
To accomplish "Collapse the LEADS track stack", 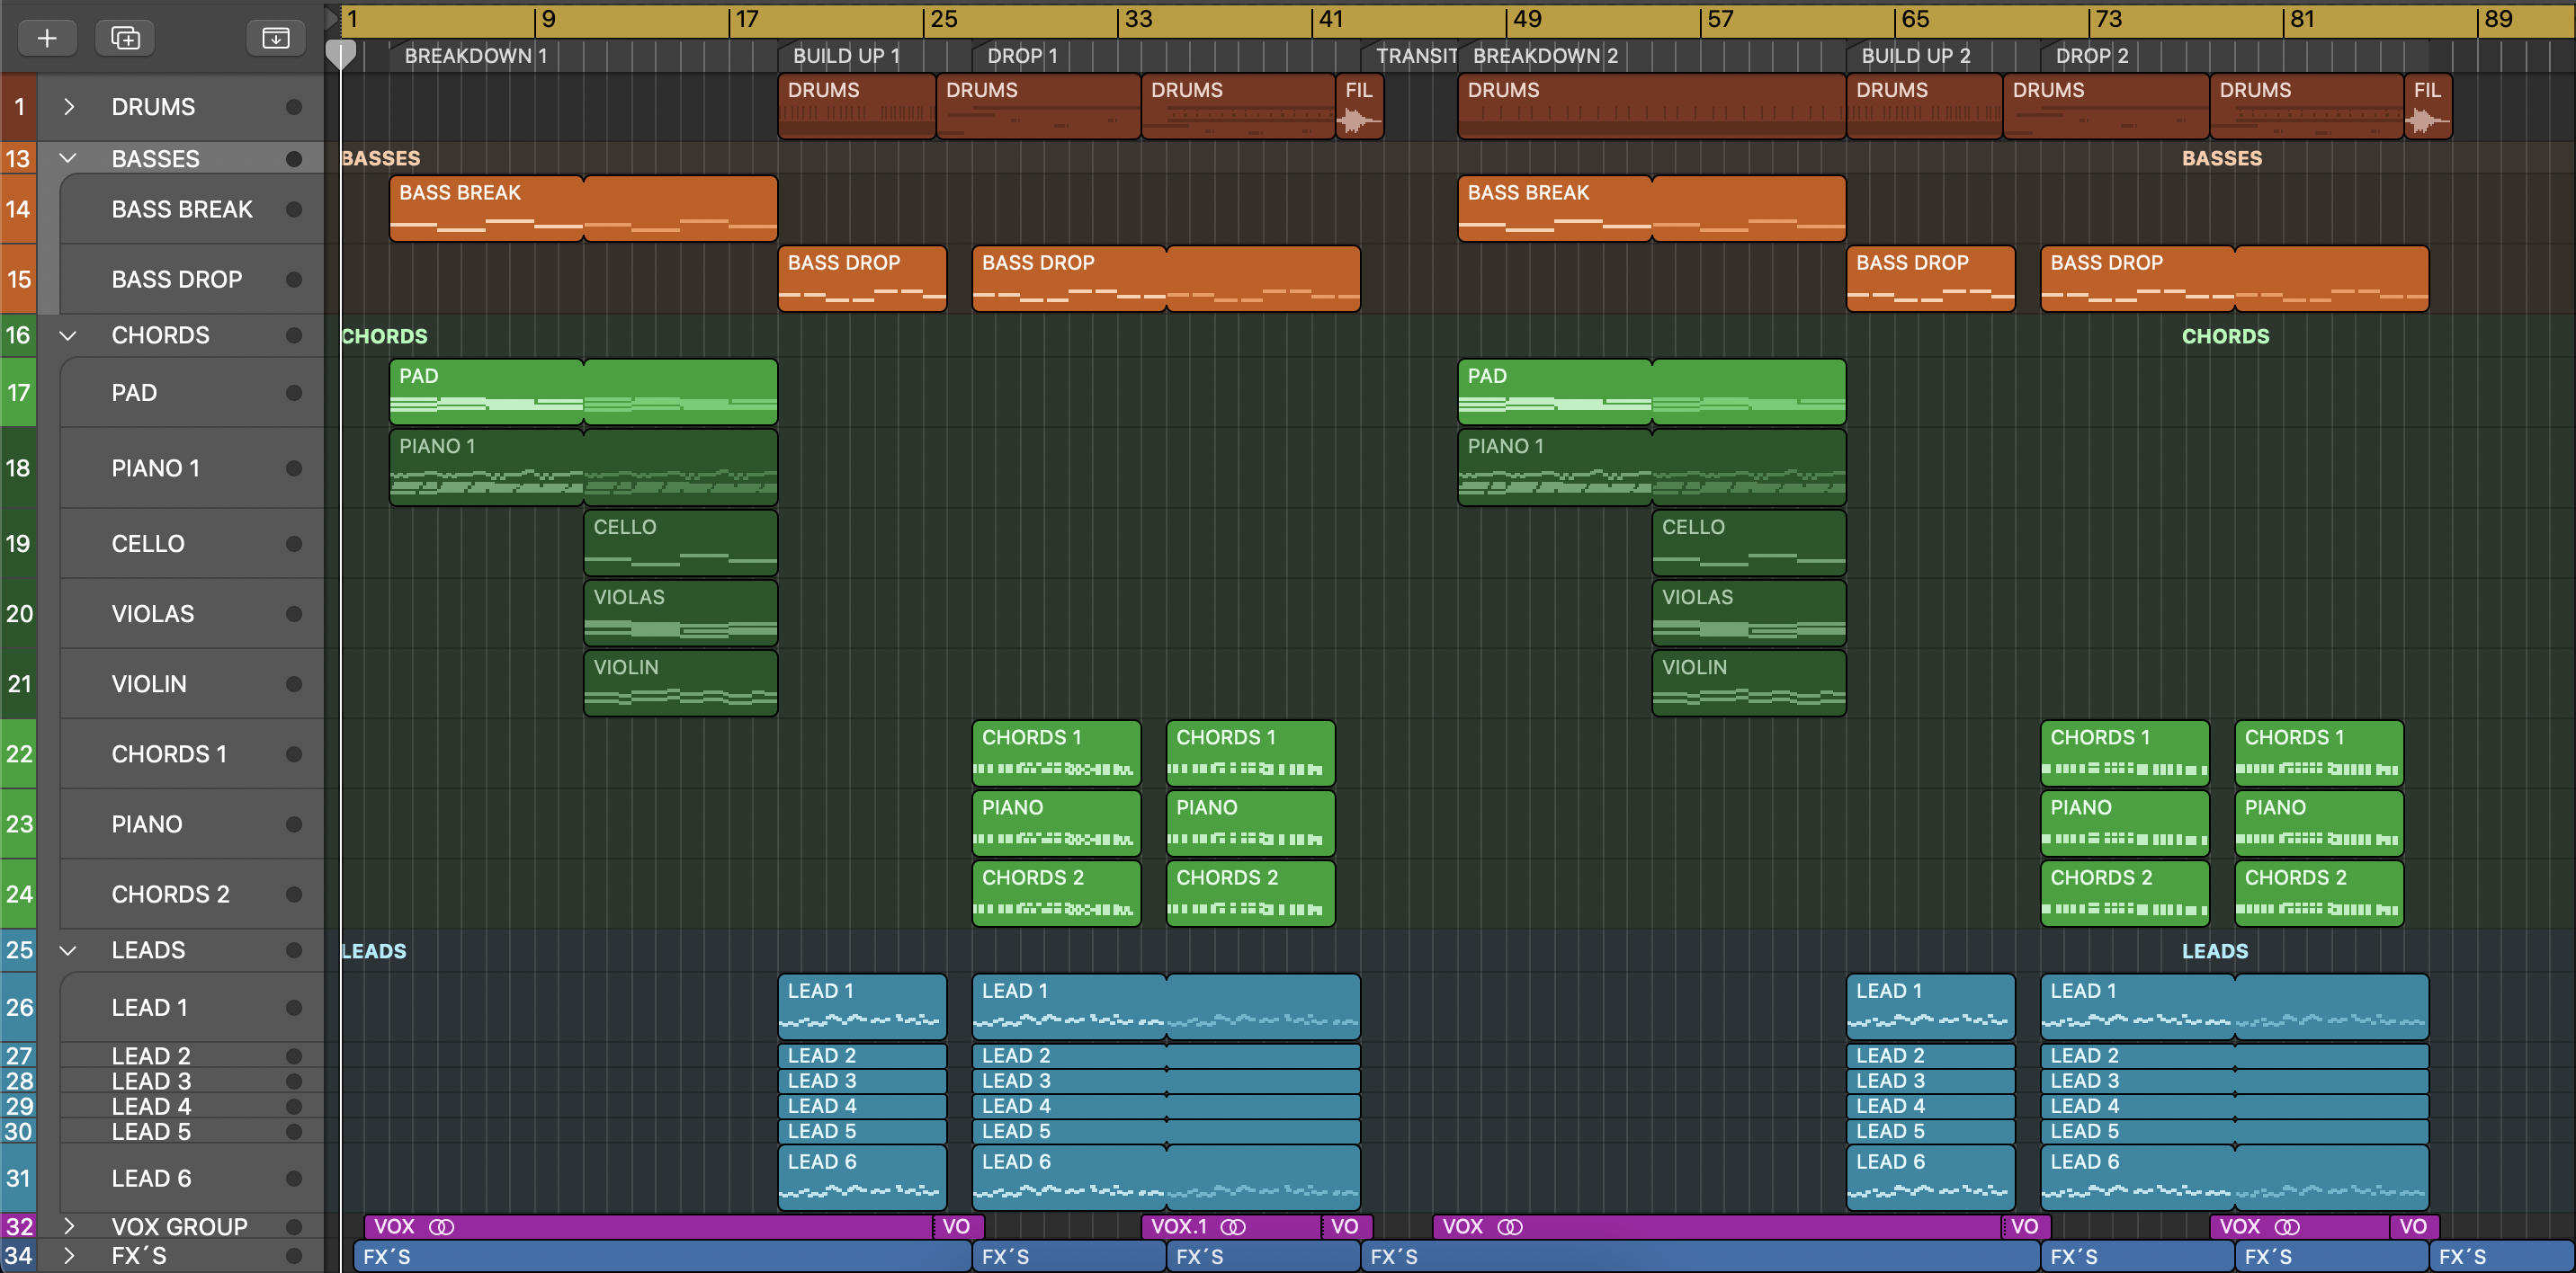I will tap(69, 950).
